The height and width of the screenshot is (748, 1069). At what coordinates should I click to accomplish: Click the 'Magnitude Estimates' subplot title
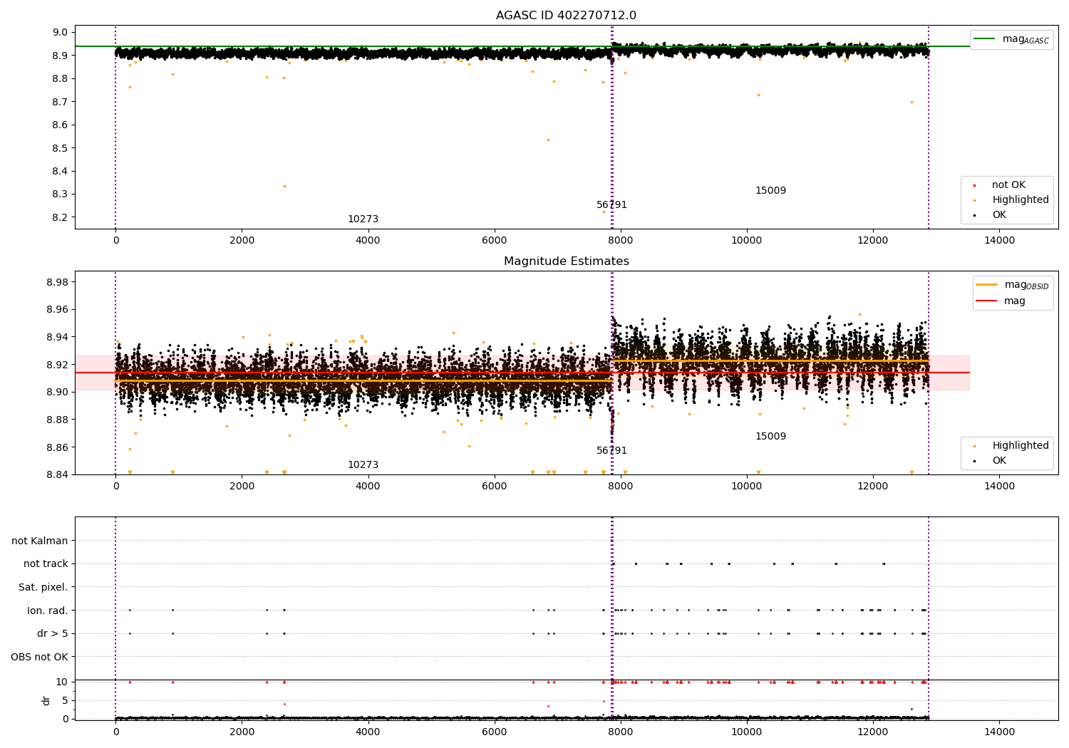tap(566, 261)
